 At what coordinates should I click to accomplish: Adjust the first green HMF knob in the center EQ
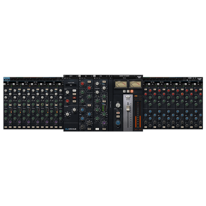coord(82,92)
